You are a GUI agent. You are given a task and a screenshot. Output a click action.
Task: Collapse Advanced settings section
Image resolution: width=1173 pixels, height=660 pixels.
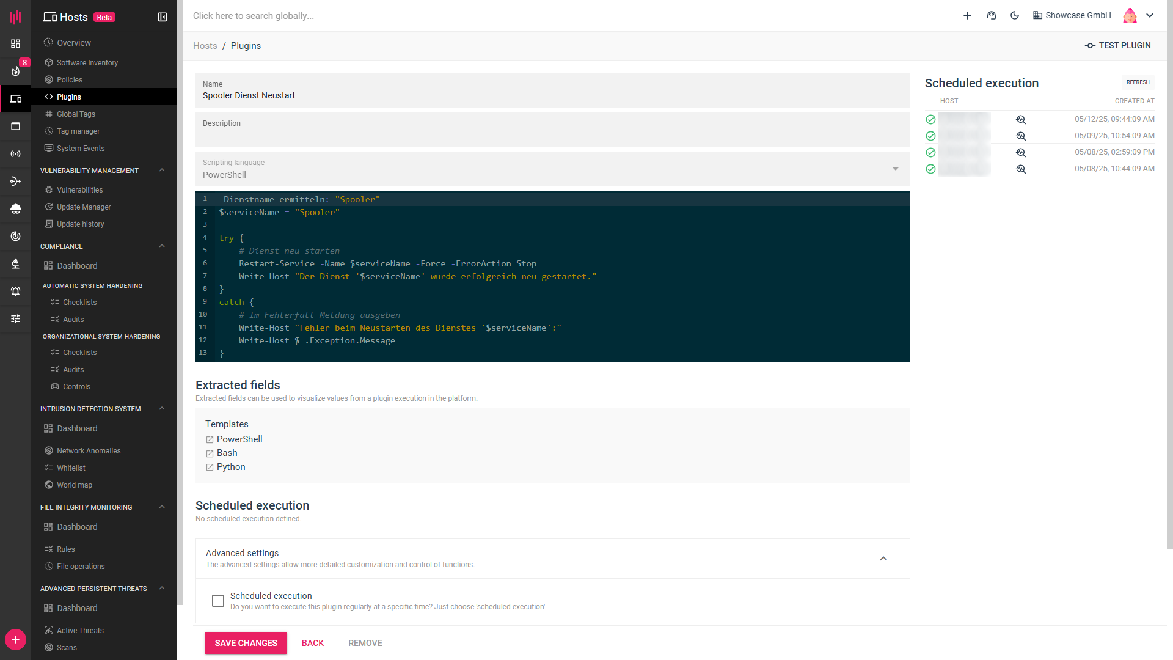pos(883,559)
